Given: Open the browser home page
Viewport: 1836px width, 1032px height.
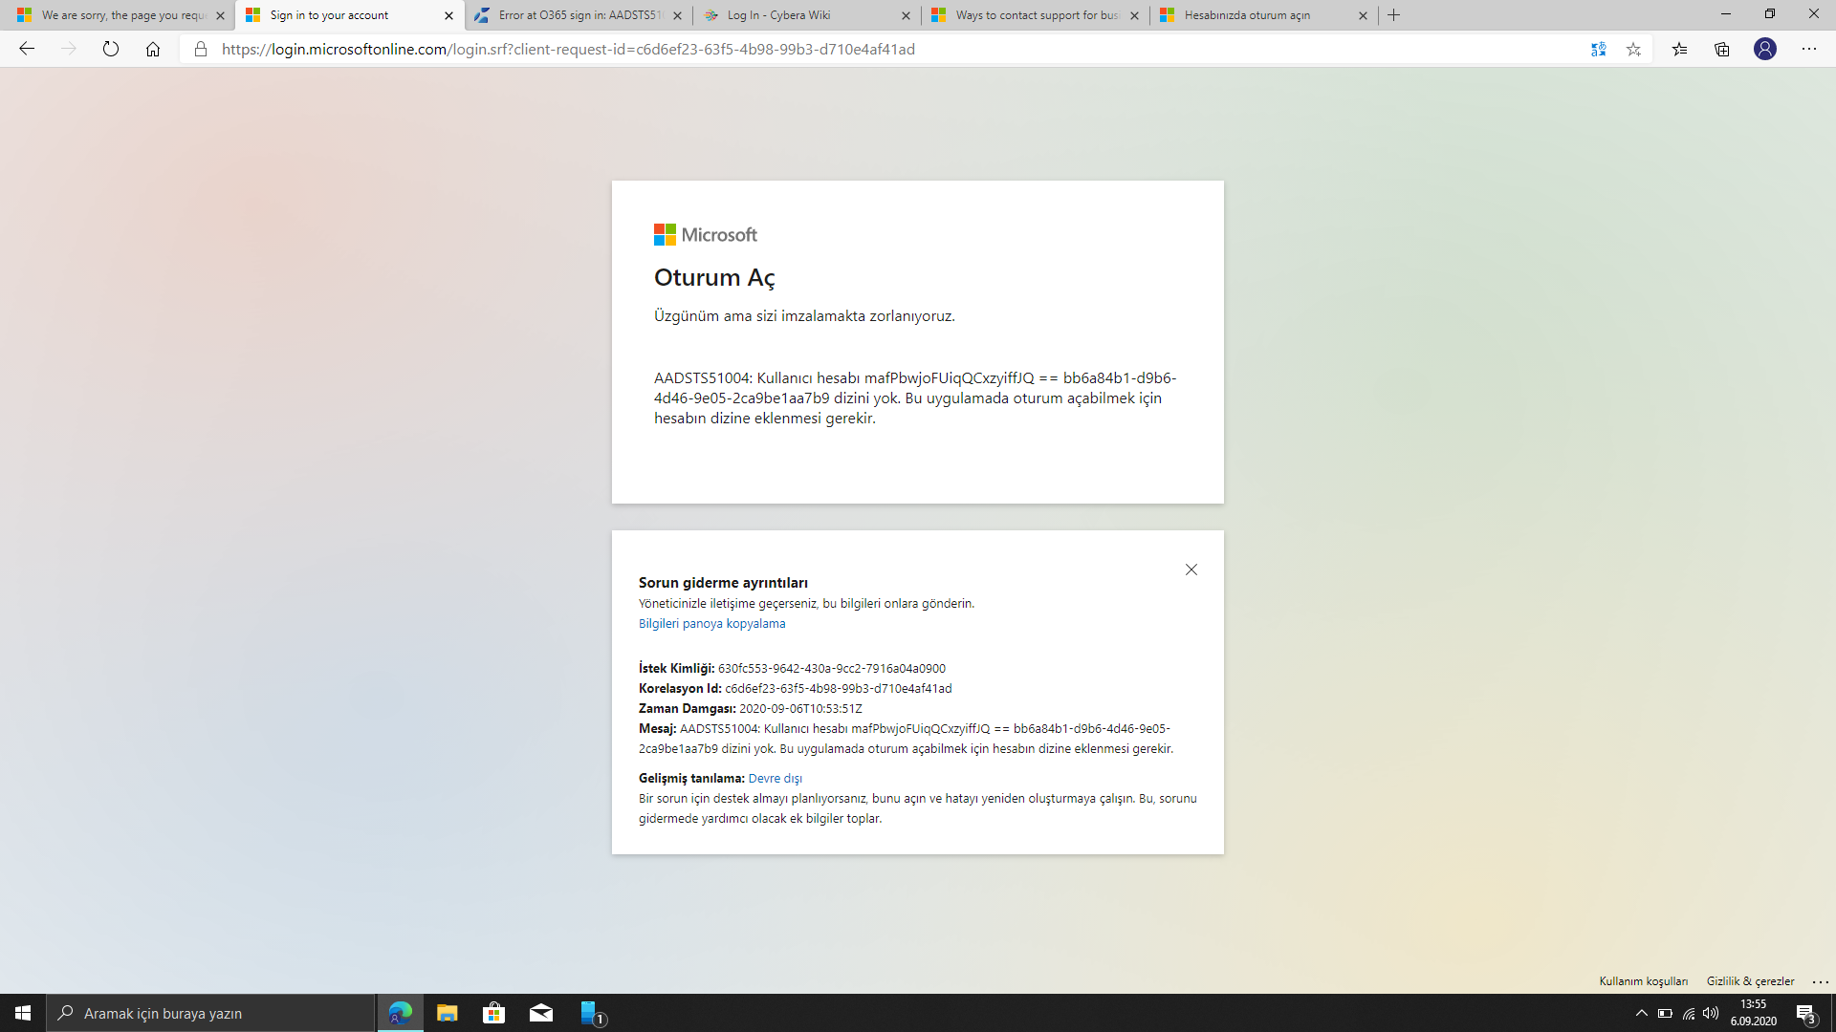Looking at the screenshot, I should 153,49.
